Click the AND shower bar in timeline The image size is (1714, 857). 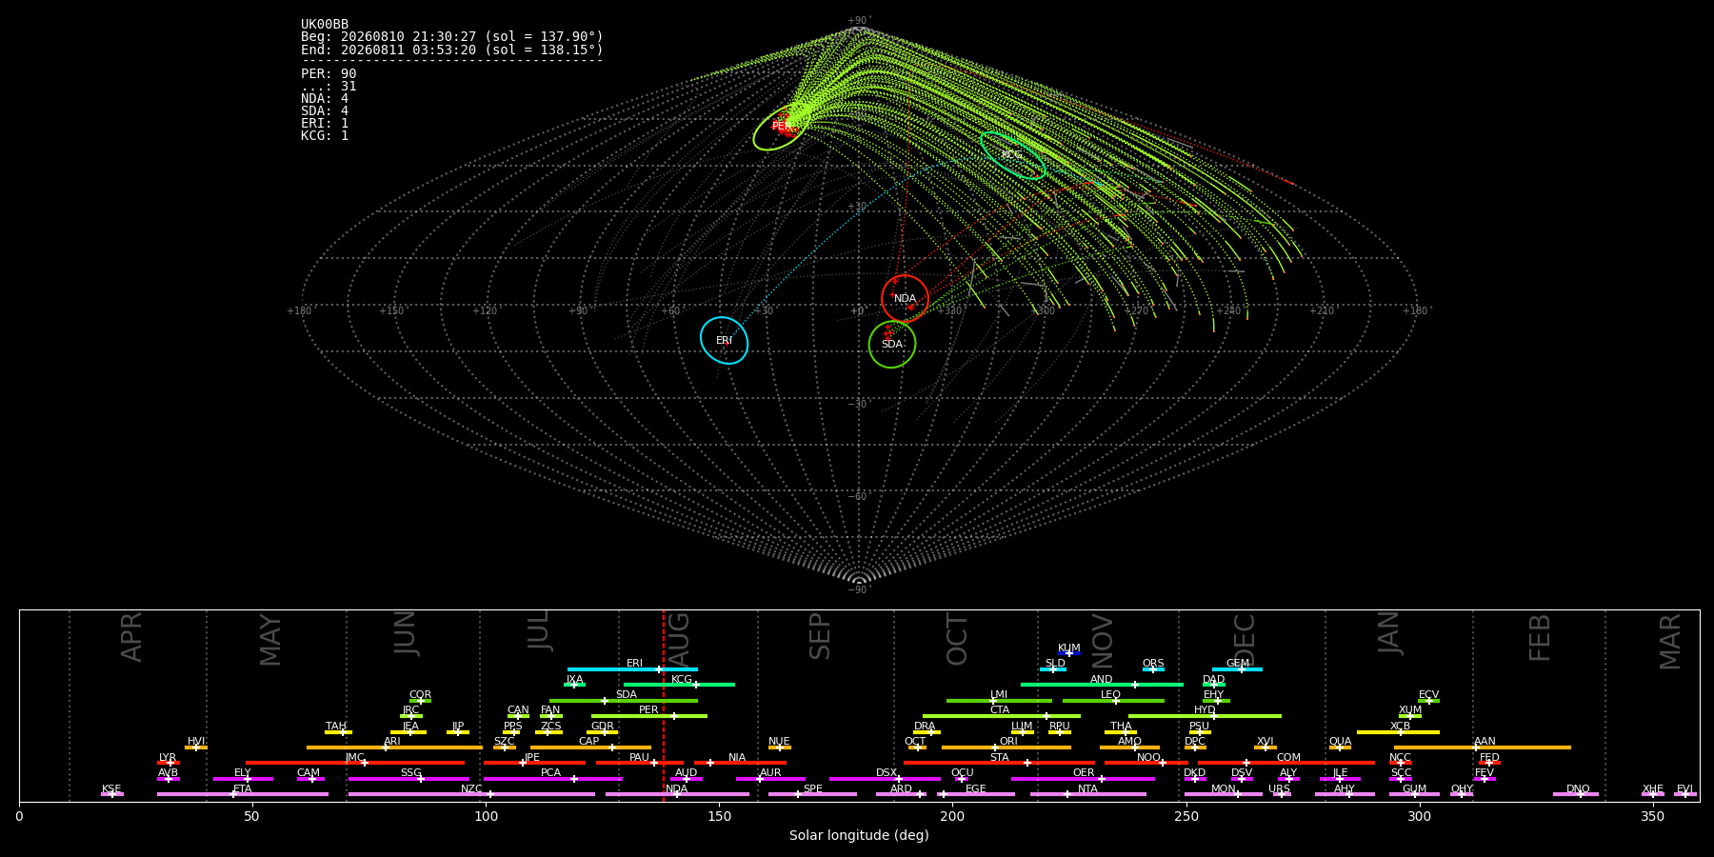click(1102, 685)
